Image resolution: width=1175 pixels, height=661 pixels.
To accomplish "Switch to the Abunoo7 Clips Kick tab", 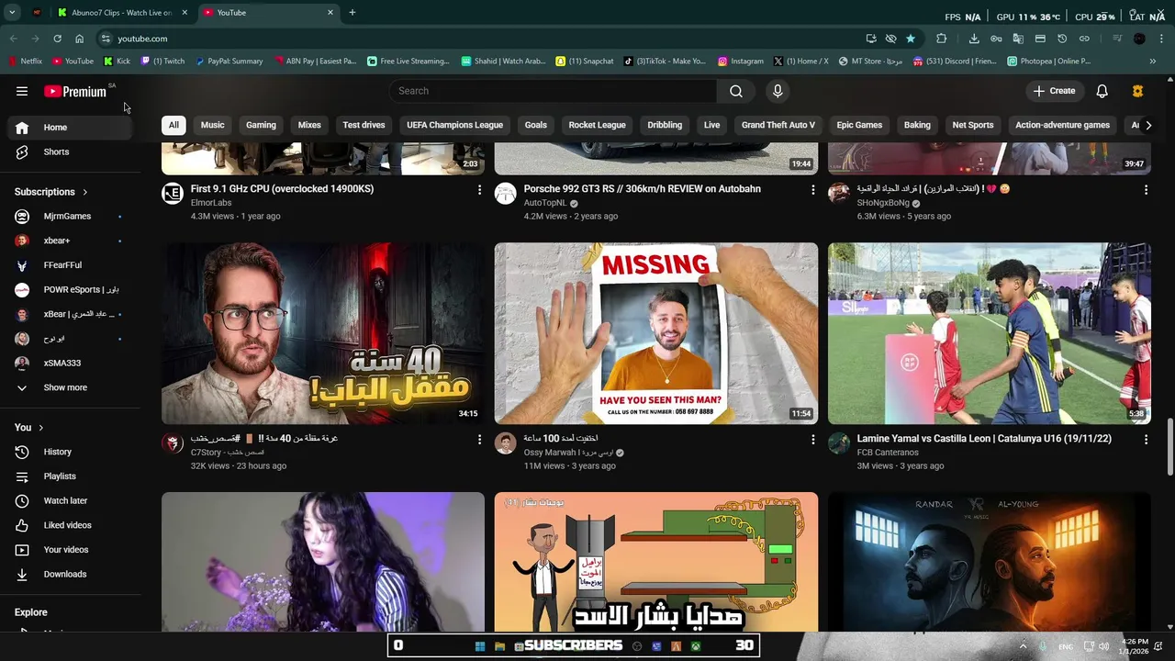I will [122, 13].
